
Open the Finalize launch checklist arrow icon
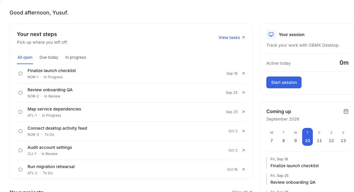click(243, 73)
